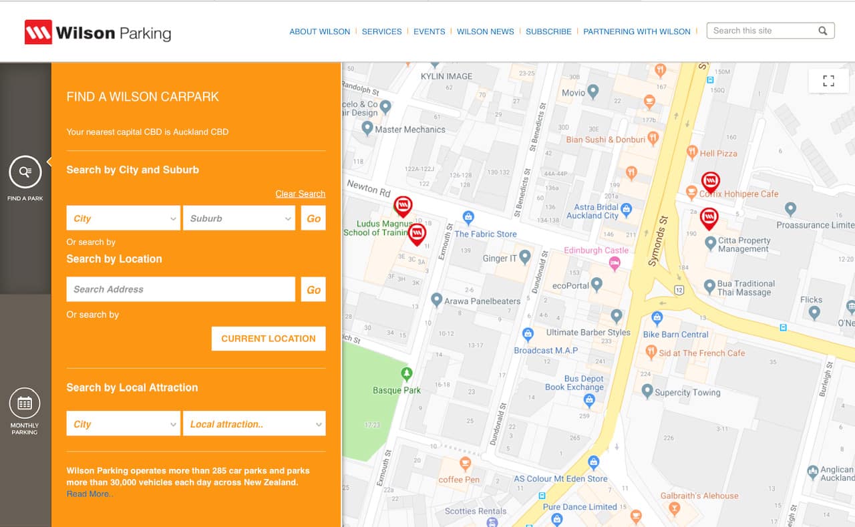Click the AS Colour Mt Eden Store pin

point(592,462)
